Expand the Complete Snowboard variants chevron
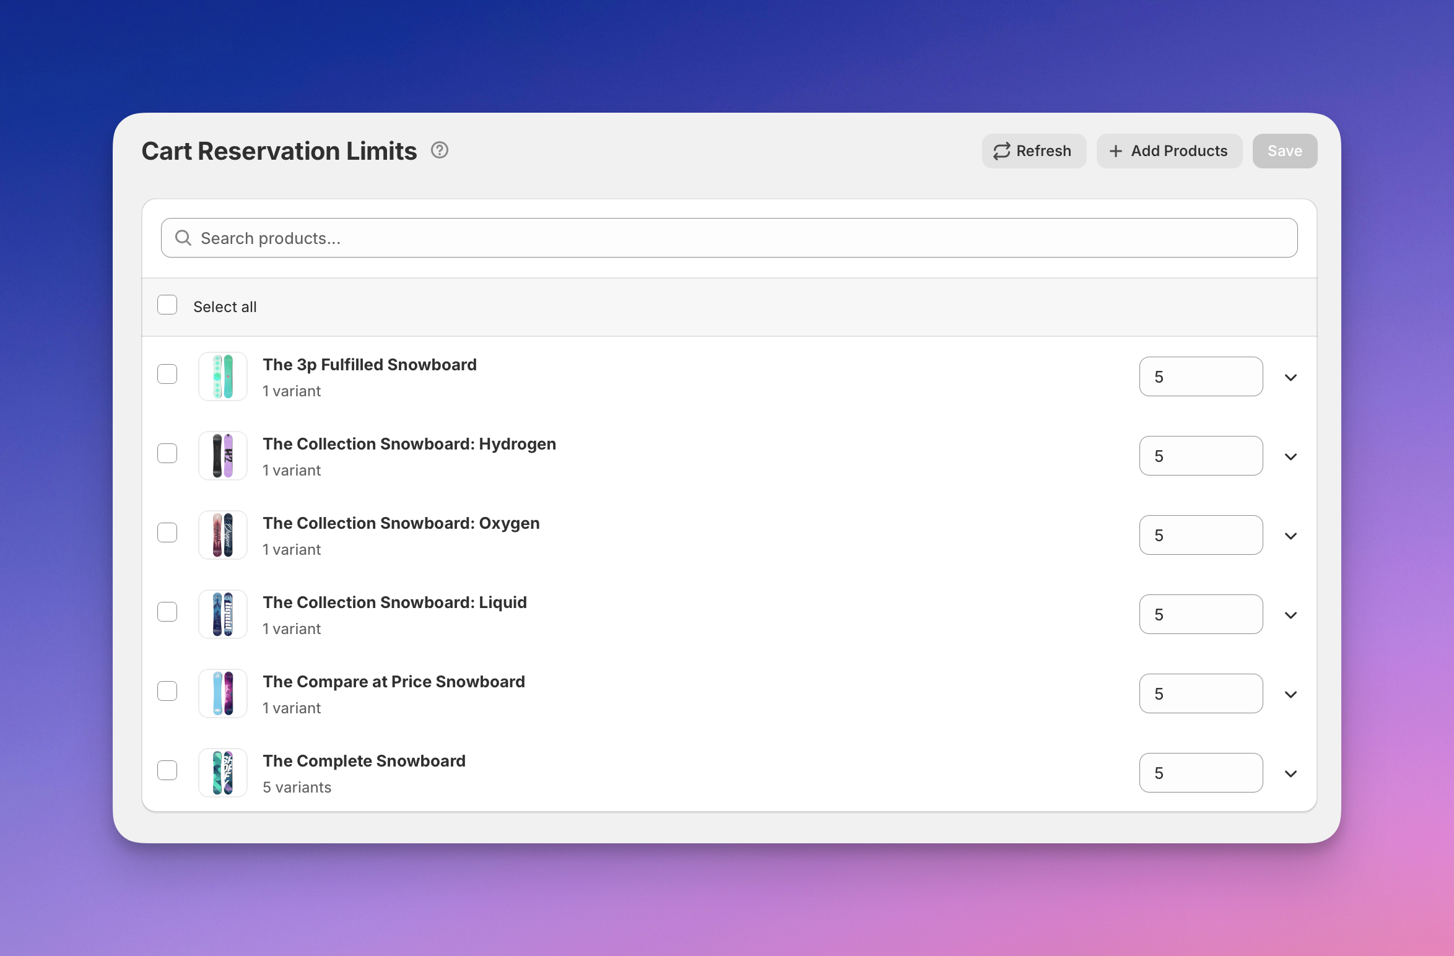 (1291, 773)
